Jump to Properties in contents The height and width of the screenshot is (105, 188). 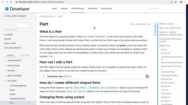pyautogui.click(x=164, y=45)
